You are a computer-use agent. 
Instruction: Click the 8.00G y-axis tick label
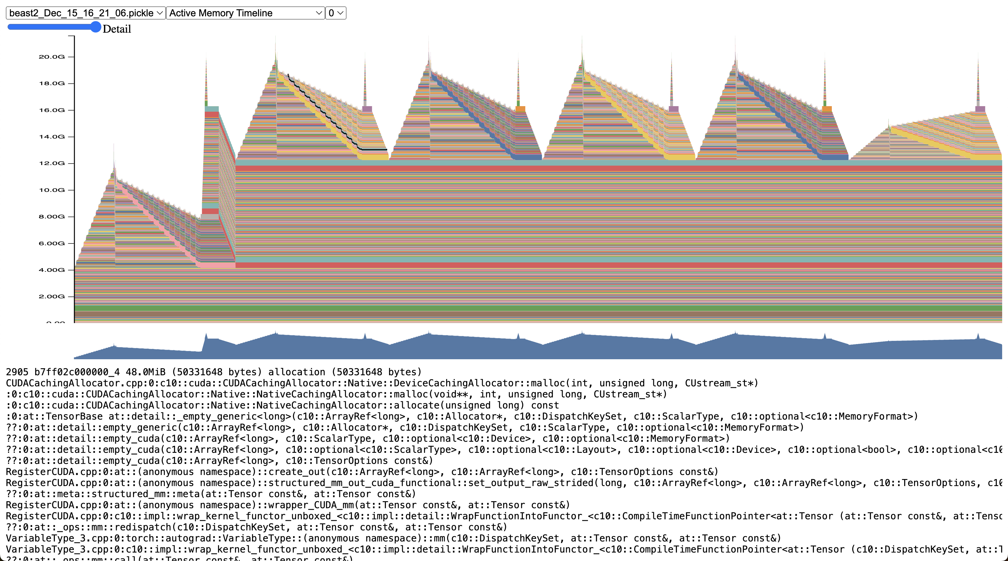[52, 216]
